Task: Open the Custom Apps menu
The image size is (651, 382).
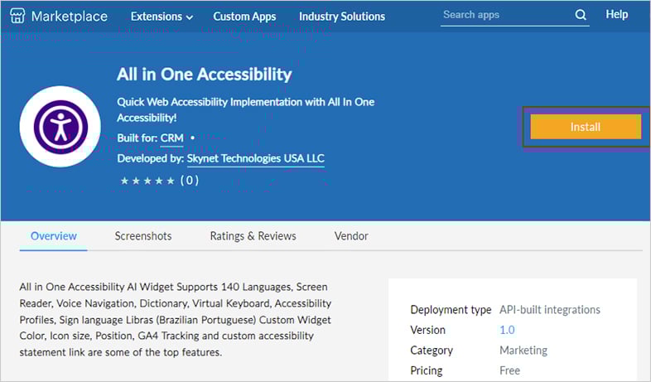Action: pyautogui.click(x=244, y=17)
